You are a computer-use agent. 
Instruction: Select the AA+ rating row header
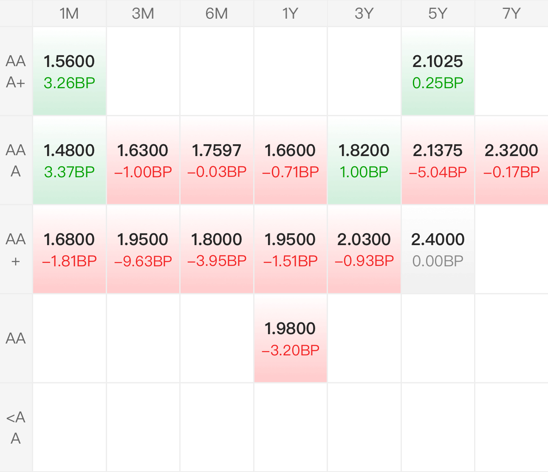click(16, 250)
